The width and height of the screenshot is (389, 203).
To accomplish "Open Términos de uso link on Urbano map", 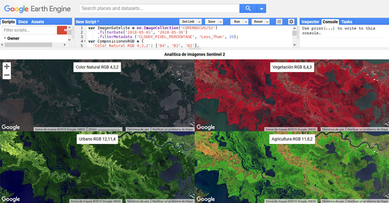I will click(138, 201).
